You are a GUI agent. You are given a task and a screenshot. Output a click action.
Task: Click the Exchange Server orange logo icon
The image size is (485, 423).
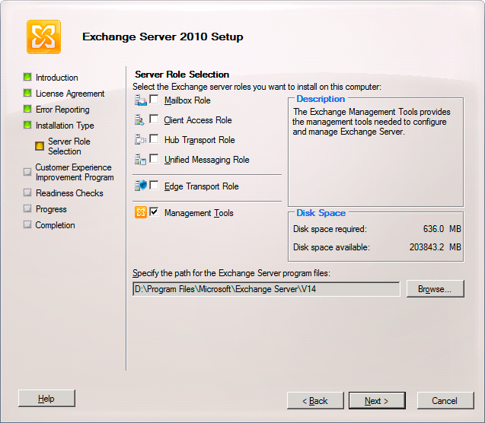[43, 37]
